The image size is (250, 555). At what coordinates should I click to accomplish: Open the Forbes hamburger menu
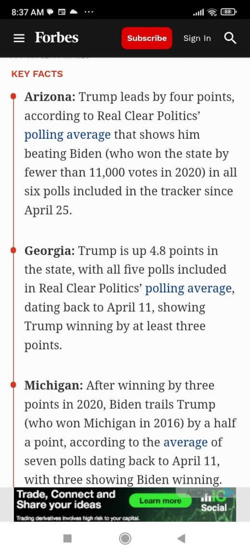pyautogui.click(x=19, y=38)
